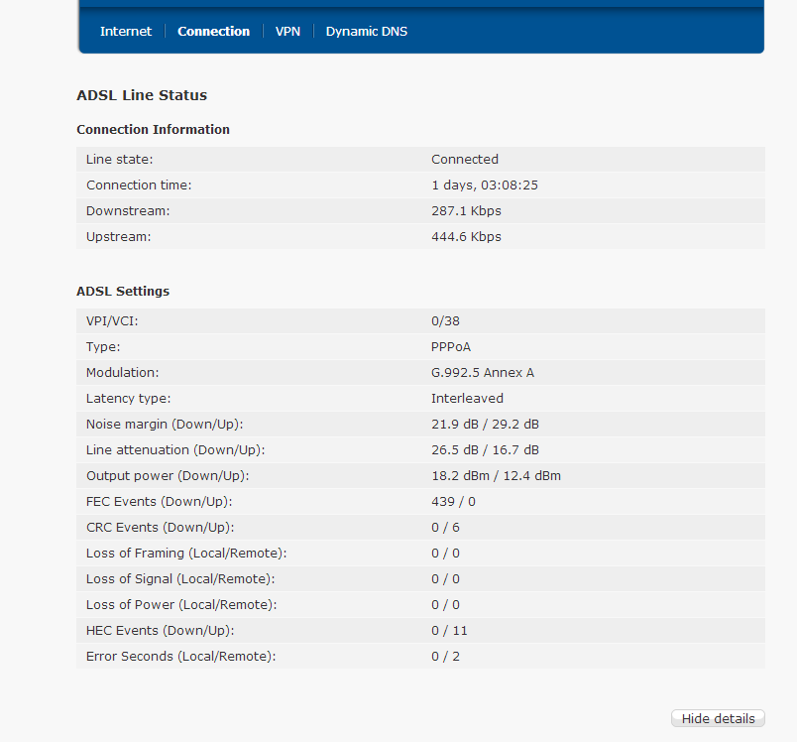
Task: Click the Loss of Power (Local/Remote) label
Action: [x=181, y=605]
